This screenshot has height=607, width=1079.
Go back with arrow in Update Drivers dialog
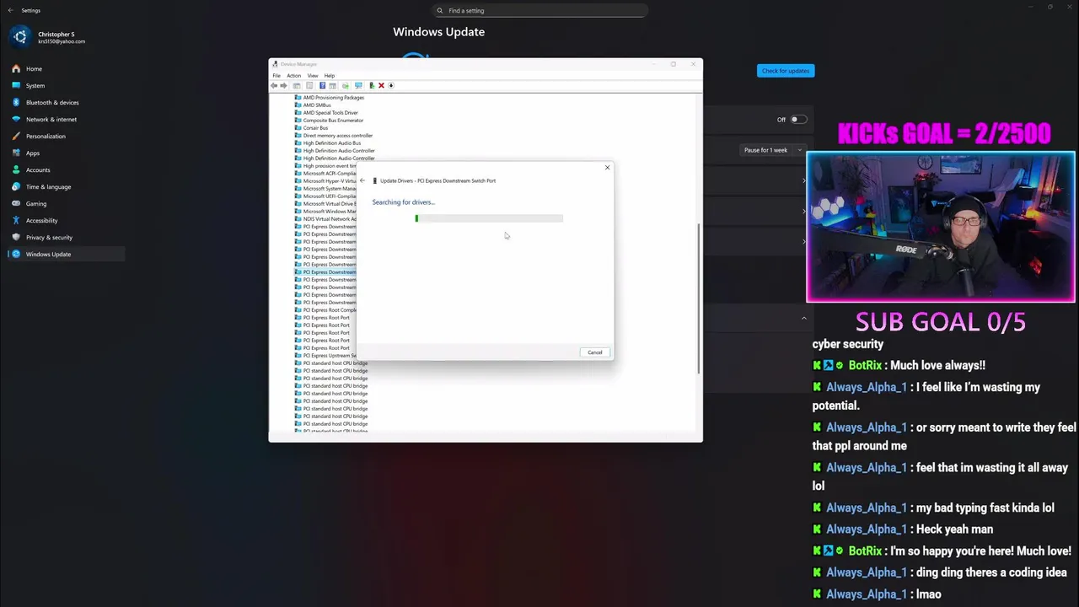(362, 180)
